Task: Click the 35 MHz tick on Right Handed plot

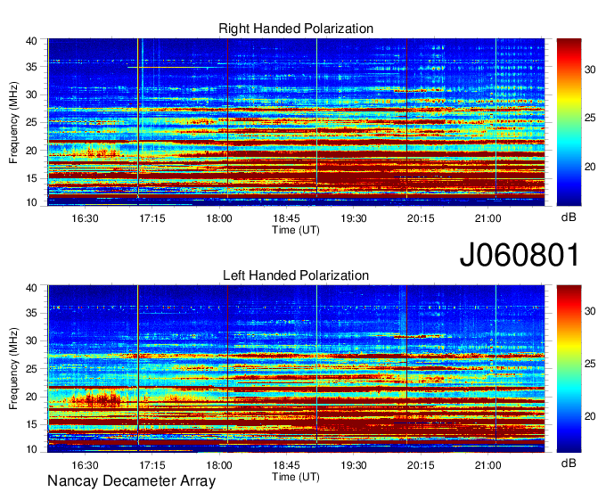Action: pyautogui.click(x=31, y=67)
